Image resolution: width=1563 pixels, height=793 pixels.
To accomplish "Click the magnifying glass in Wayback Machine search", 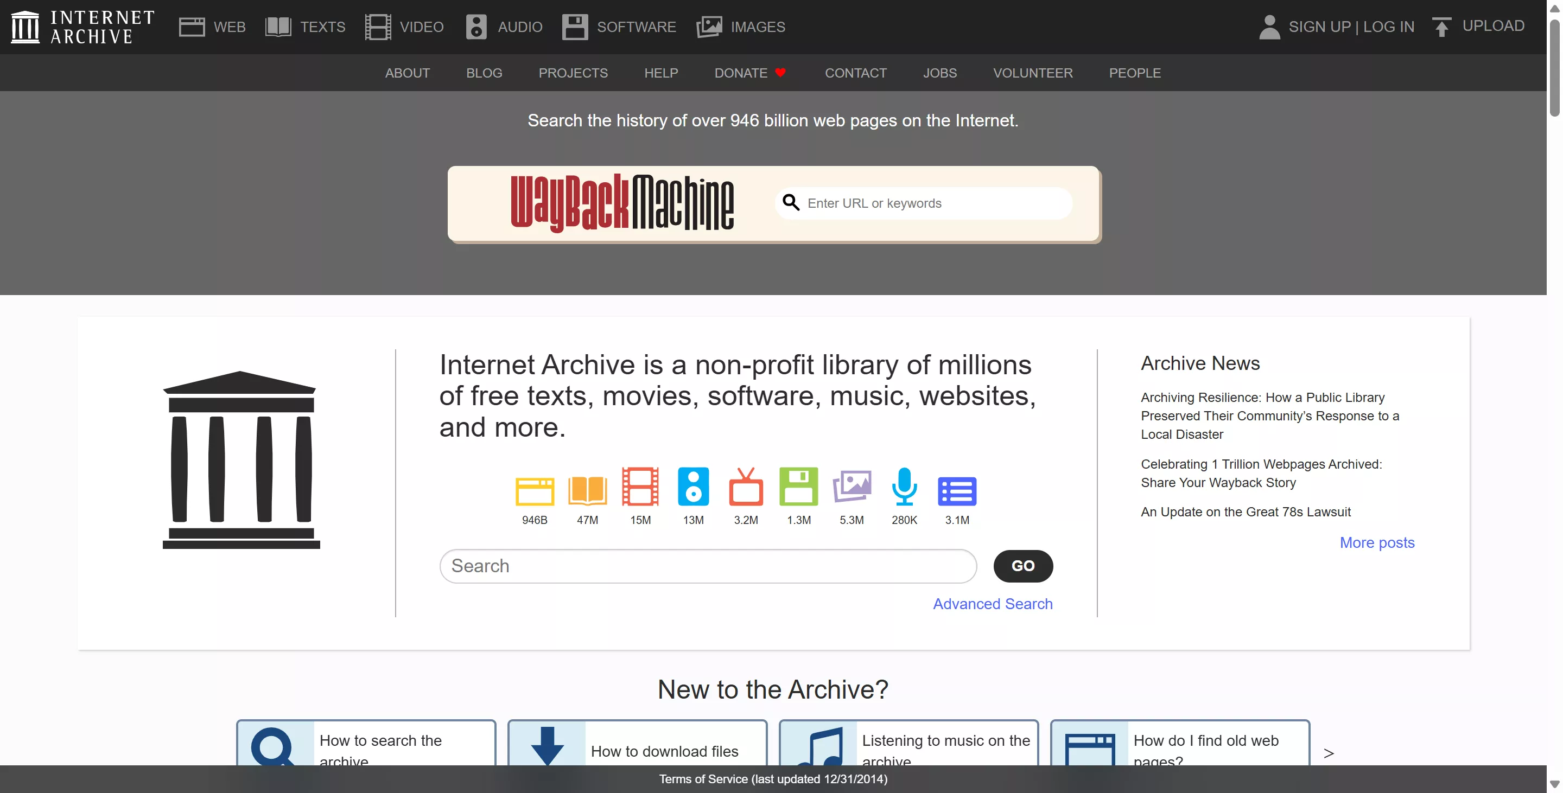I will point(791,202).
